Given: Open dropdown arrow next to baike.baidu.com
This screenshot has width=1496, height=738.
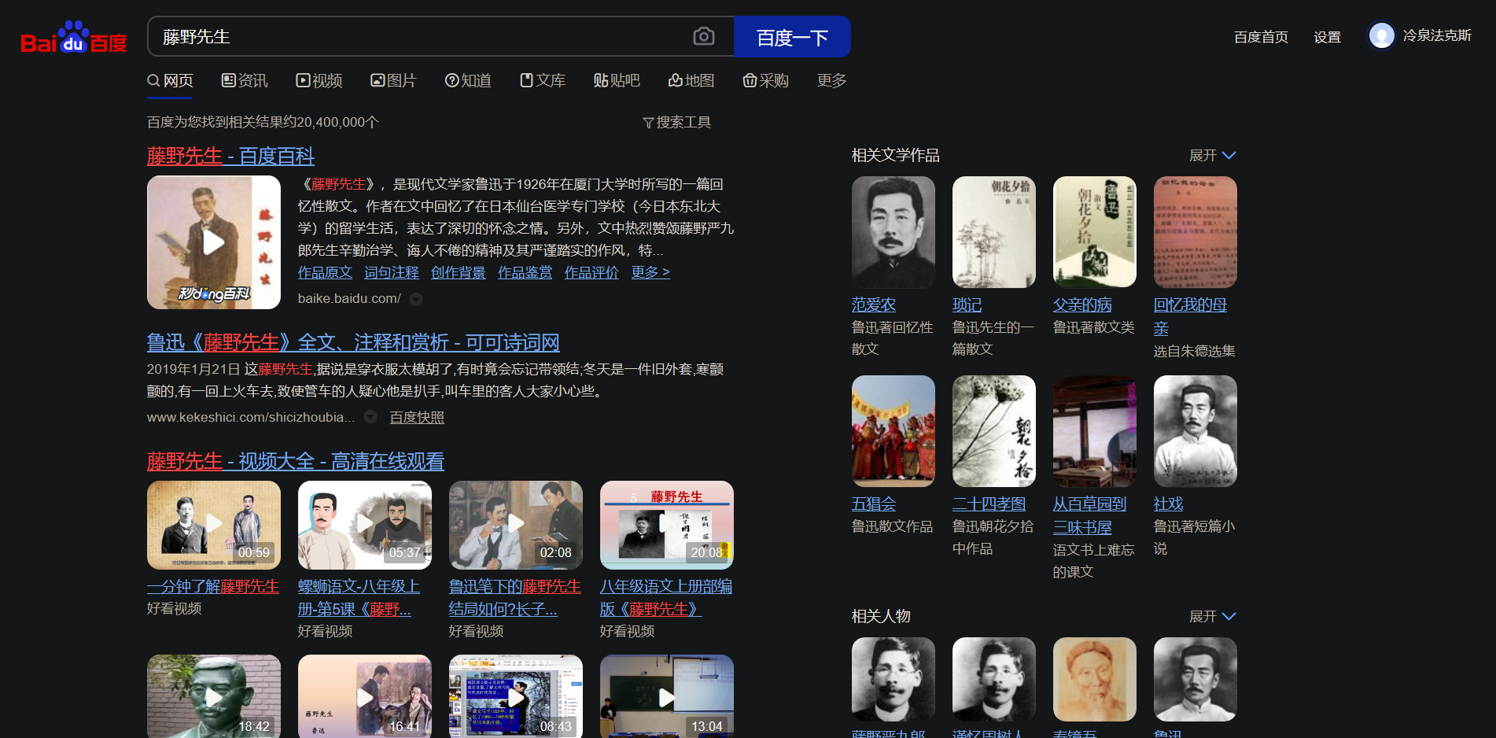Looking at the screenshot, I should (416, 299).
